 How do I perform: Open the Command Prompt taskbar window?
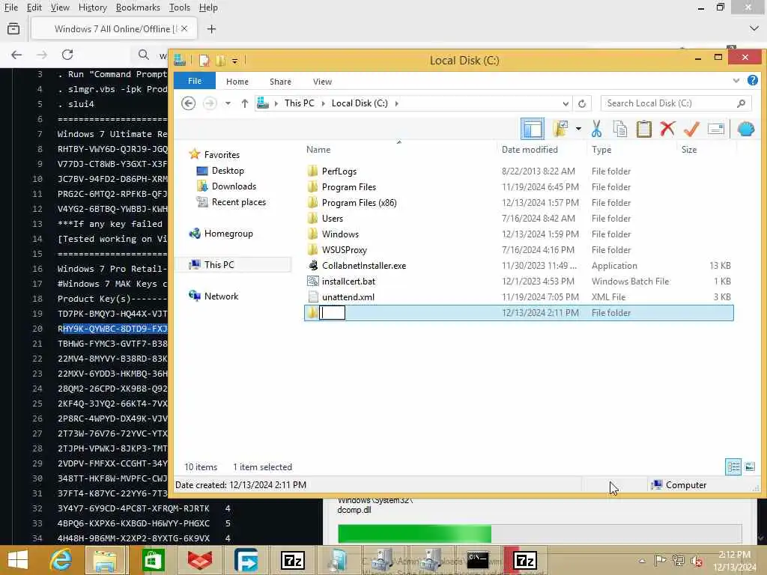pos(477,560)
